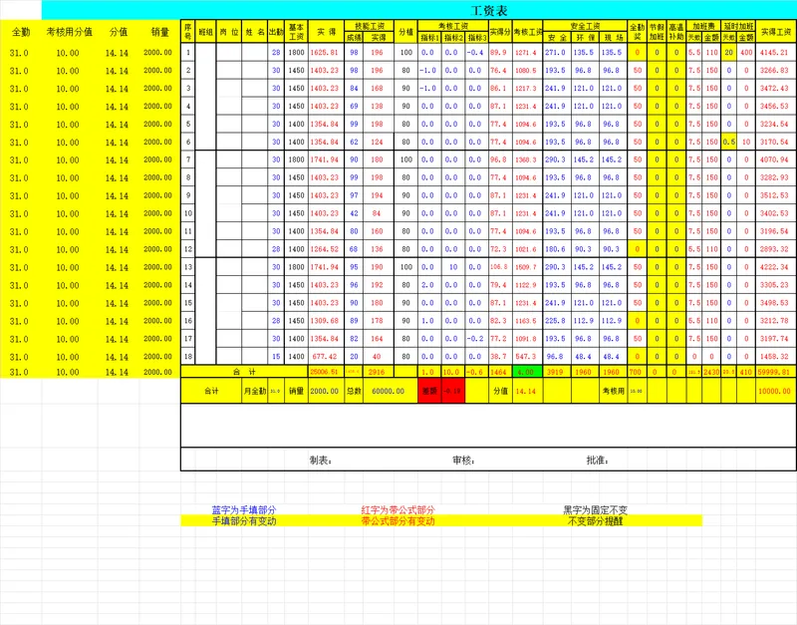Select the 实得工资 column header
This screenshot has height=625, width=797.
click(776, 32)
